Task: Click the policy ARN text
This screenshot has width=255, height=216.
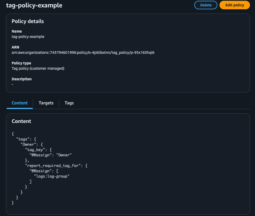Action: pos(83,53)
